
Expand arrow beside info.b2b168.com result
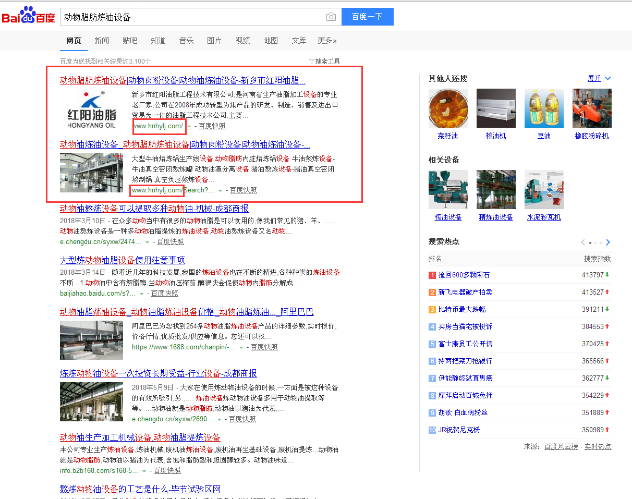[144, 471]
